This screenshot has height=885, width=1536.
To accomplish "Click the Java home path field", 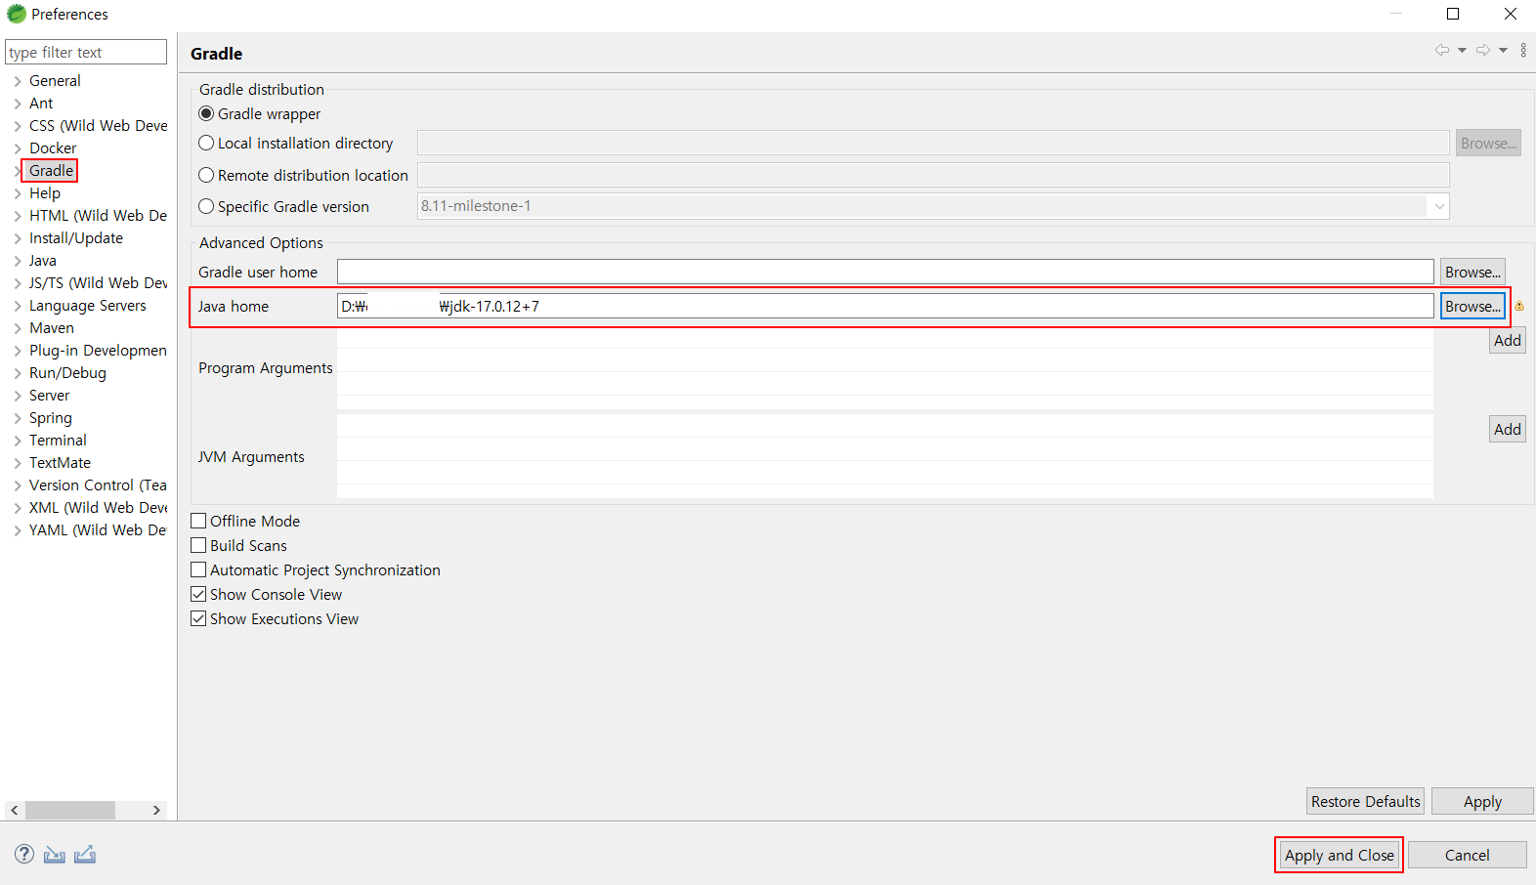I will click(885, 306).
